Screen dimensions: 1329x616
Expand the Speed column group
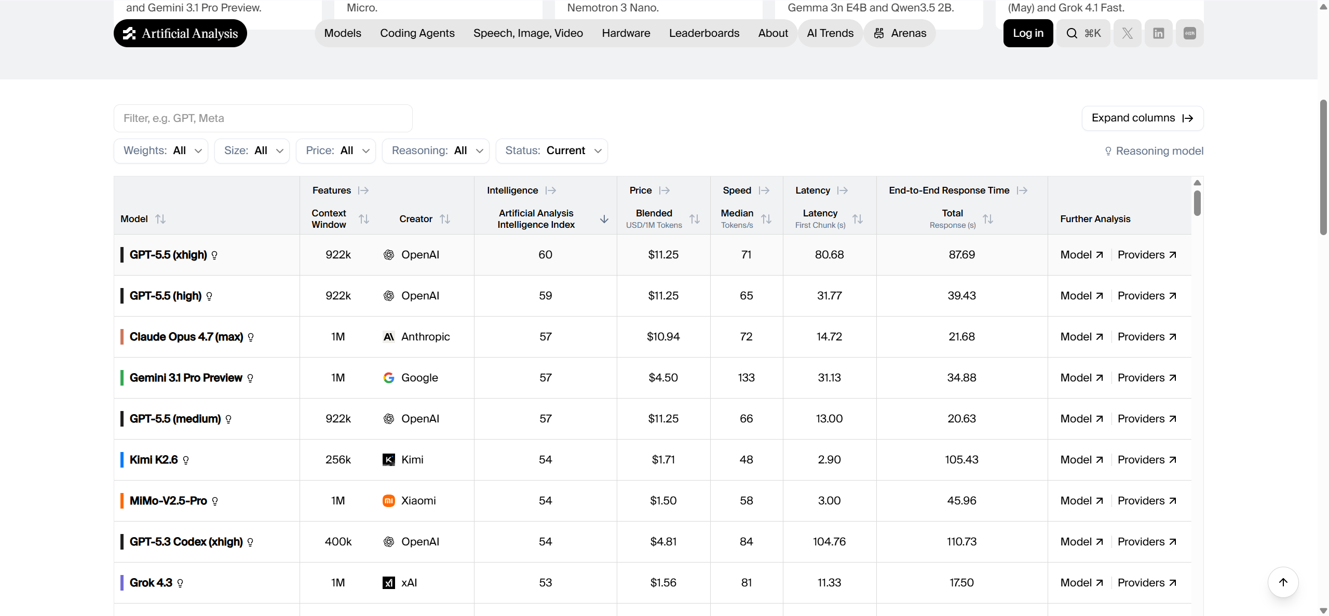764,190
